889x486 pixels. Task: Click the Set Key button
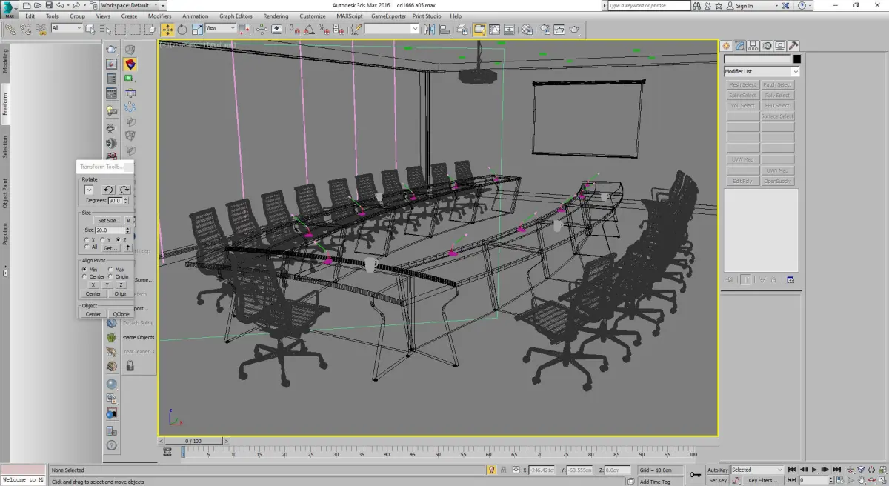717,480
